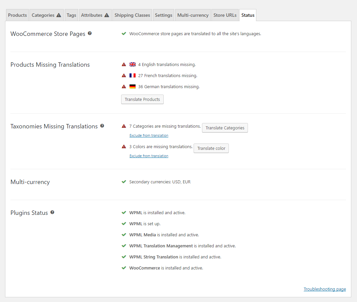
Task: Go to the Shipping Classes tab
Action: (132, 15)
